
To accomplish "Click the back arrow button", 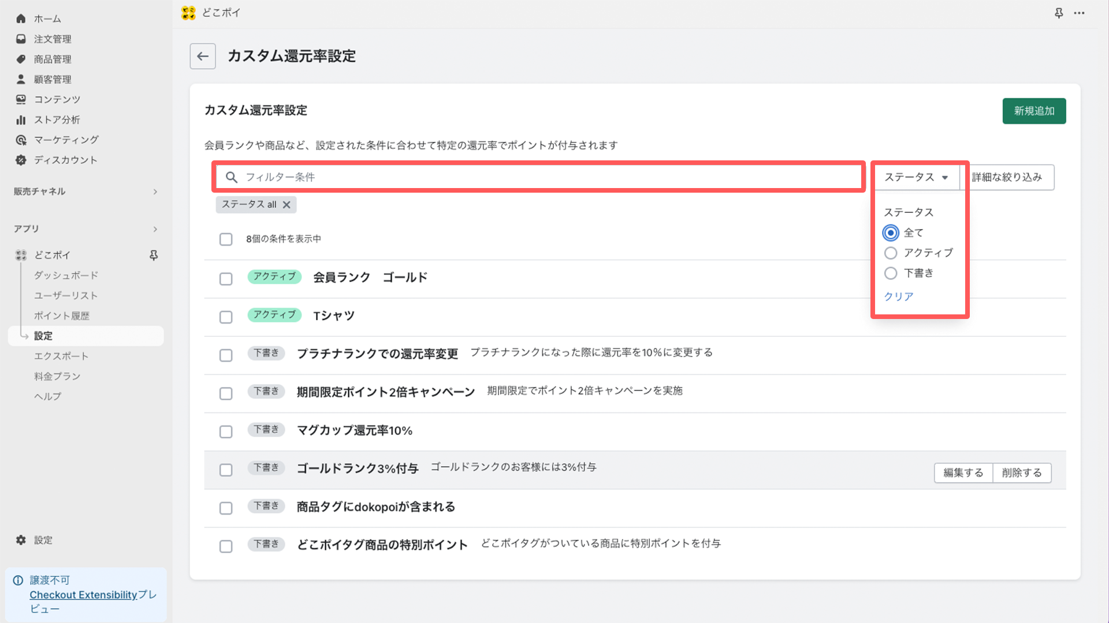I will [x=203, y=56].
